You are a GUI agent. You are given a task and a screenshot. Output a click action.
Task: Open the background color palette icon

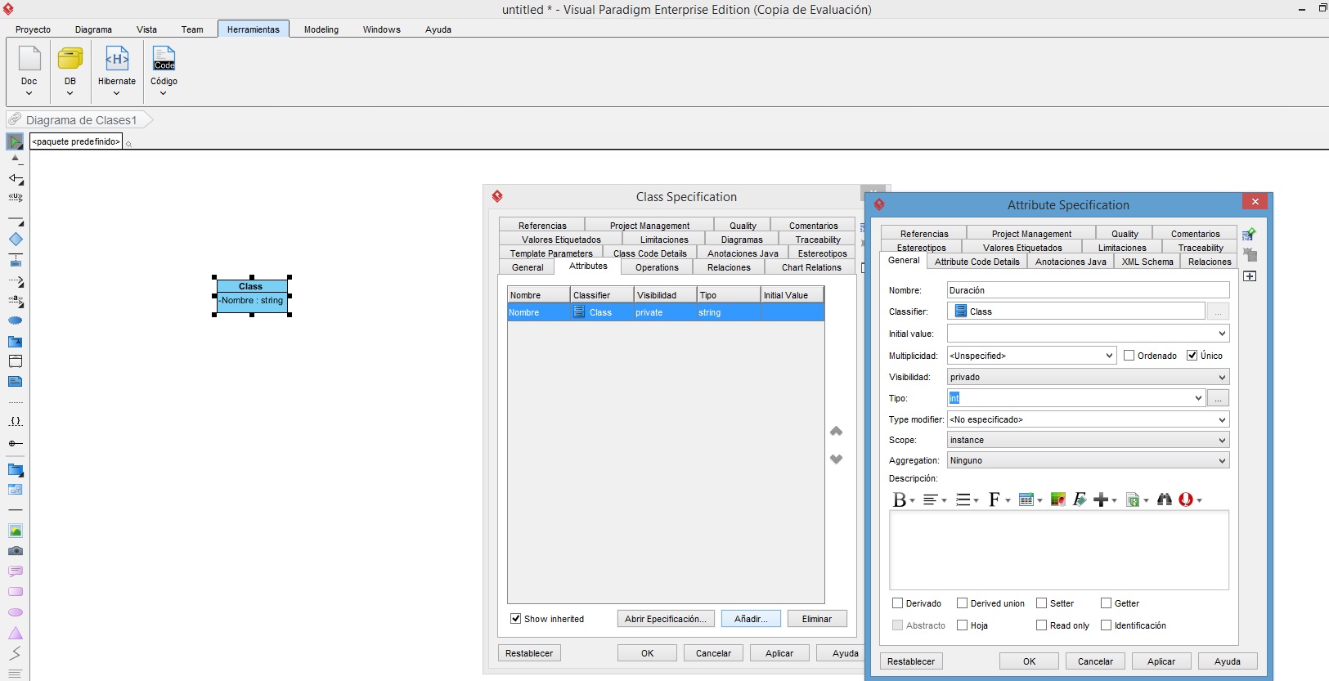1057,500
